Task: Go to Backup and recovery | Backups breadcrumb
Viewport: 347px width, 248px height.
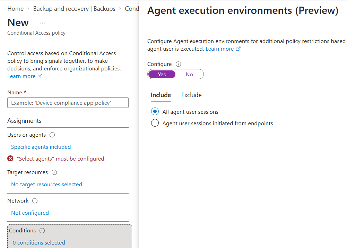Action: pyautogui.click(x=74, y=9)
